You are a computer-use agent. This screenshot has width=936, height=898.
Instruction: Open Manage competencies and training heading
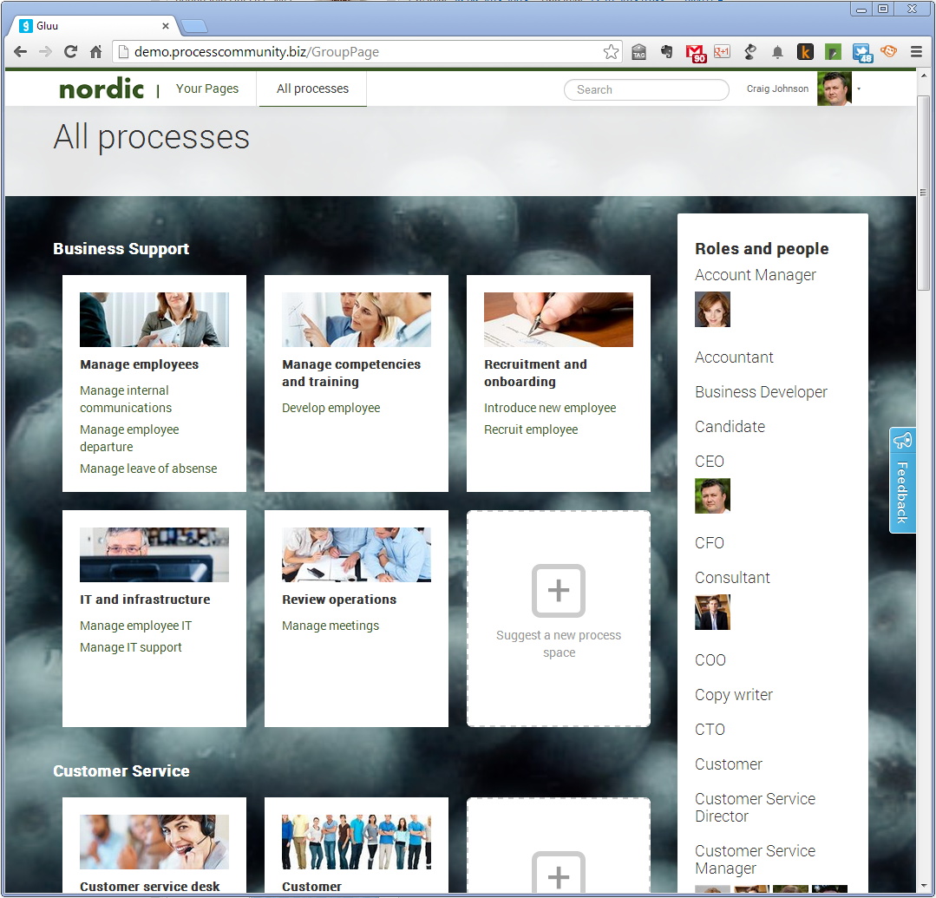coord(351,373)
